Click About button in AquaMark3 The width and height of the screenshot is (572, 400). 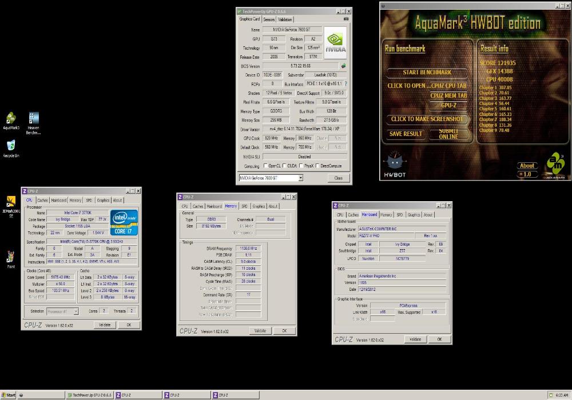(x=527, y=166)
